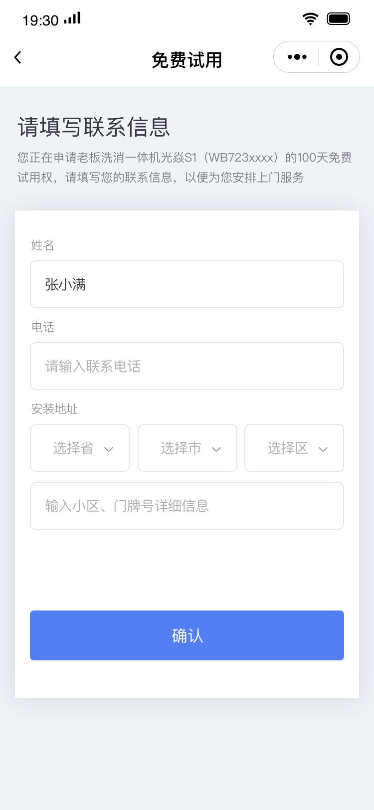Tap the battery status icon
This screenshot has height=810, width=374.
tap(339, 19)
